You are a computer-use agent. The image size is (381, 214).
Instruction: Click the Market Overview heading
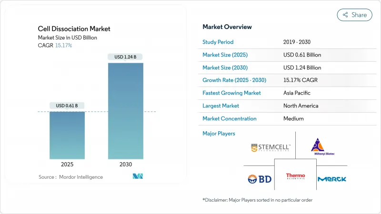227,27
